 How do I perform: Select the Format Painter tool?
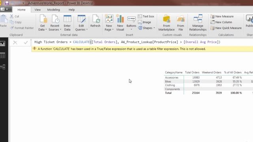click(22, 28)
